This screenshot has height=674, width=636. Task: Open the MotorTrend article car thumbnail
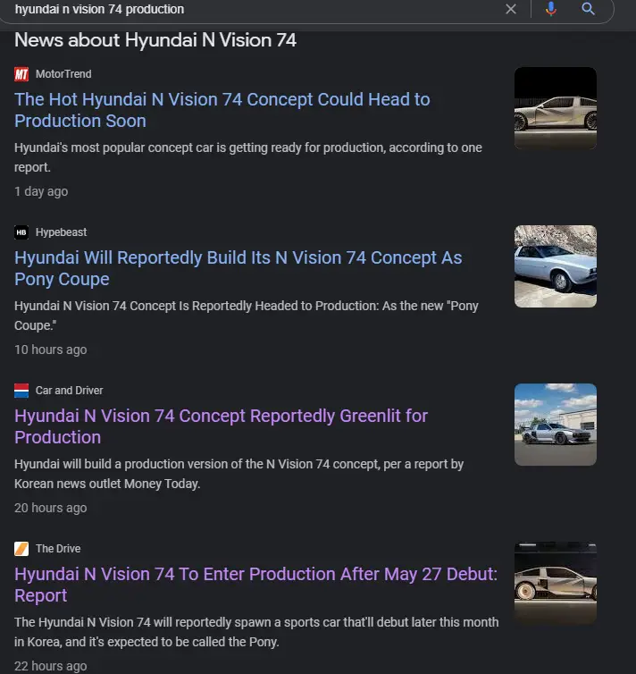pos(556,108)
